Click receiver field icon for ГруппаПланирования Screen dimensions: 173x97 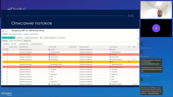coord(110,60)
